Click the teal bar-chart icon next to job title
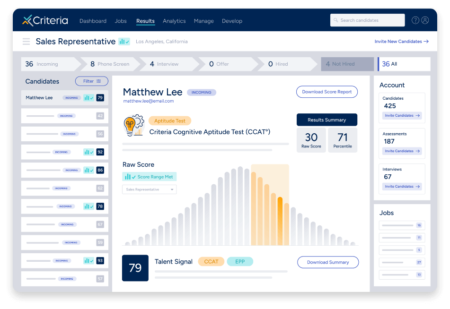Viewport: 450px width, 309px height. coord(123,42)
